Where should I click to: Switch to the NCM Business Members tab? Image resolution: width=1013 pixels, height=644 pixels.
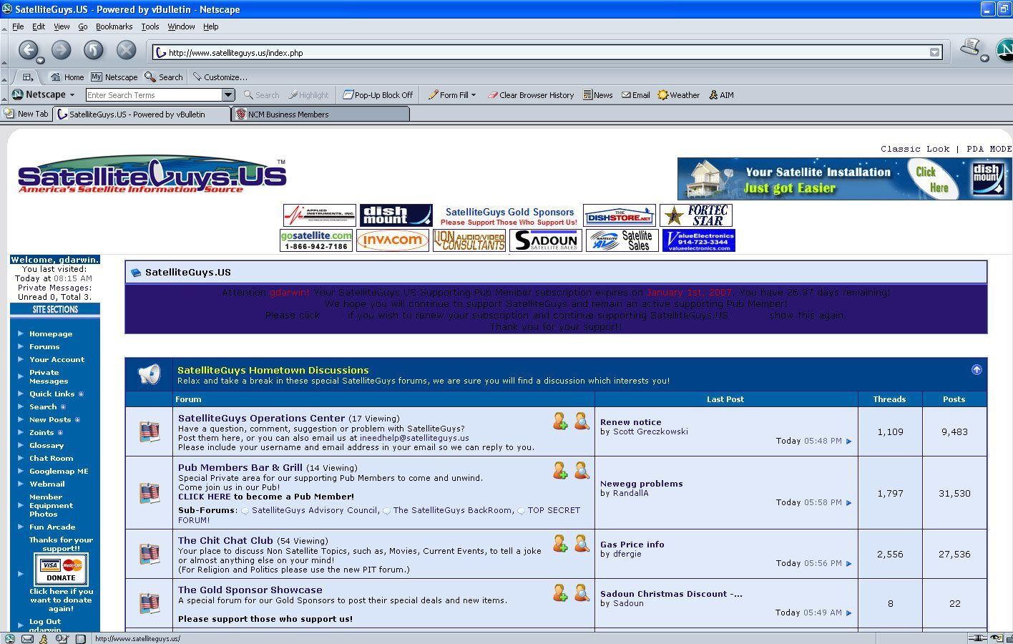click(x=320, y=114)
